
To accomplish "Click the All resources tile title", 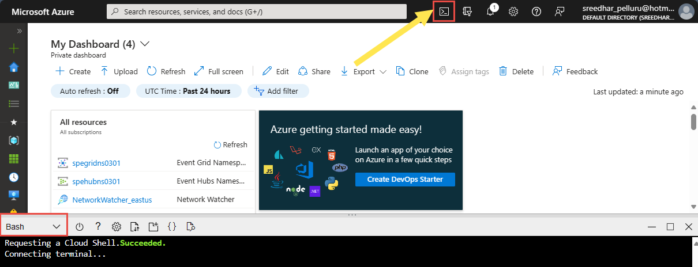I will 83,122.
